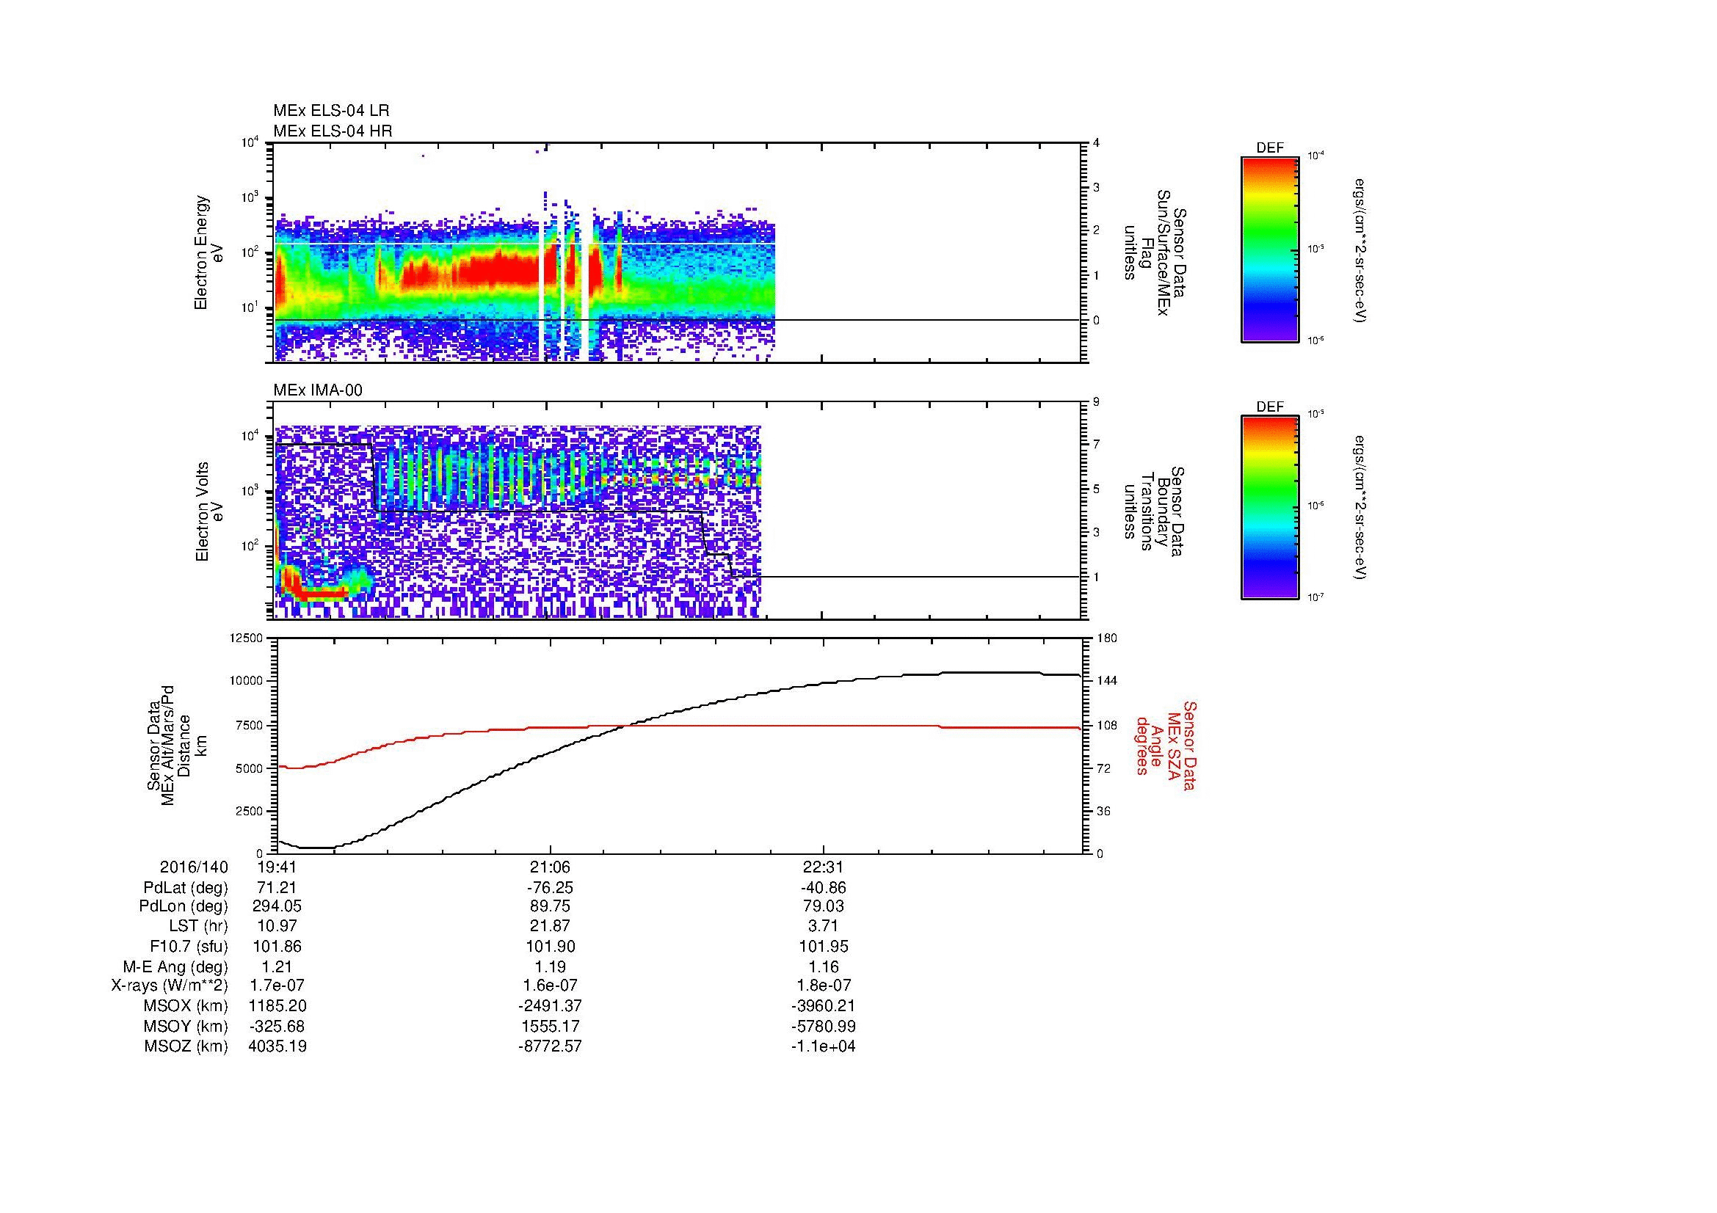Select the top DEF color bar
The width and height of the screenshot is (1717, 1213).
click(1270, 249)
